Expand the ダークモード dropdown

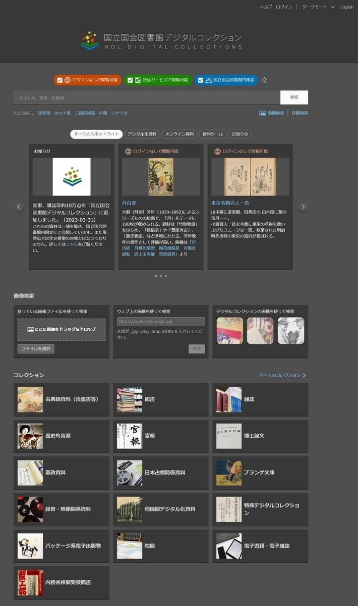318,7
